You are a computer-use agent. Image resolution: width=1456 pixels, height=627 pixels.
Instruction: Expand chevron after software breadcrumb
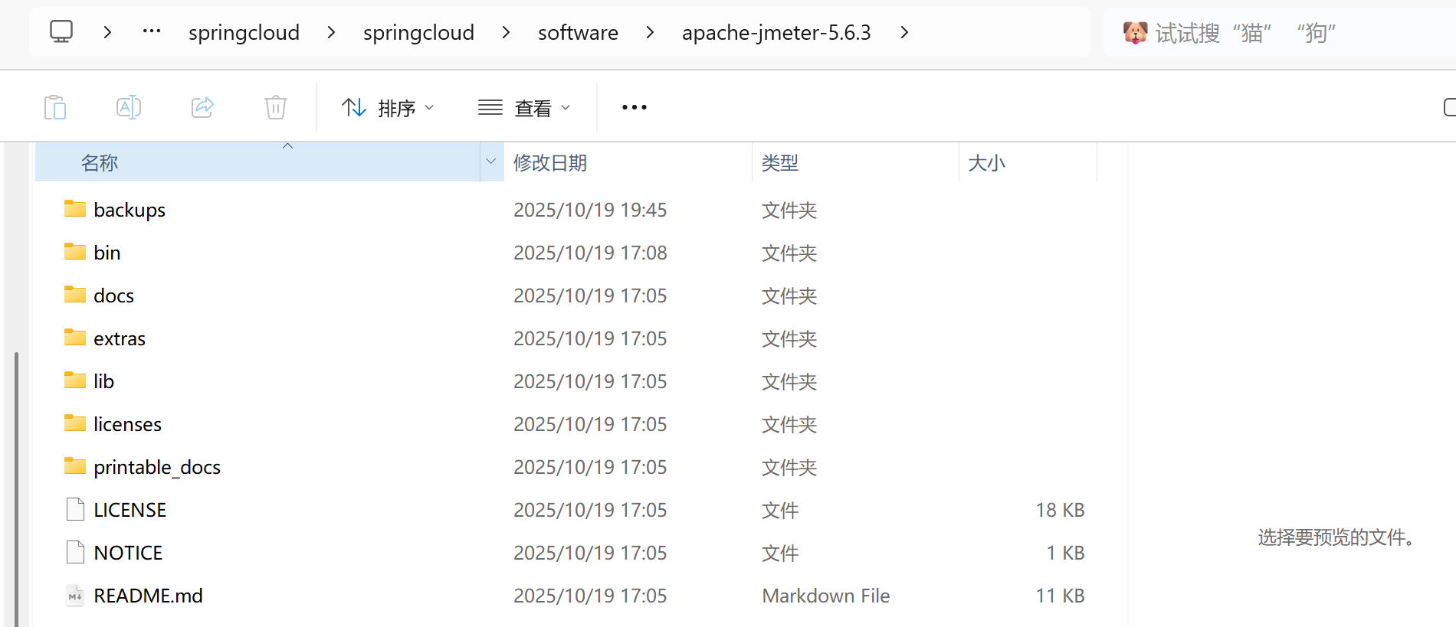[650, 32]
